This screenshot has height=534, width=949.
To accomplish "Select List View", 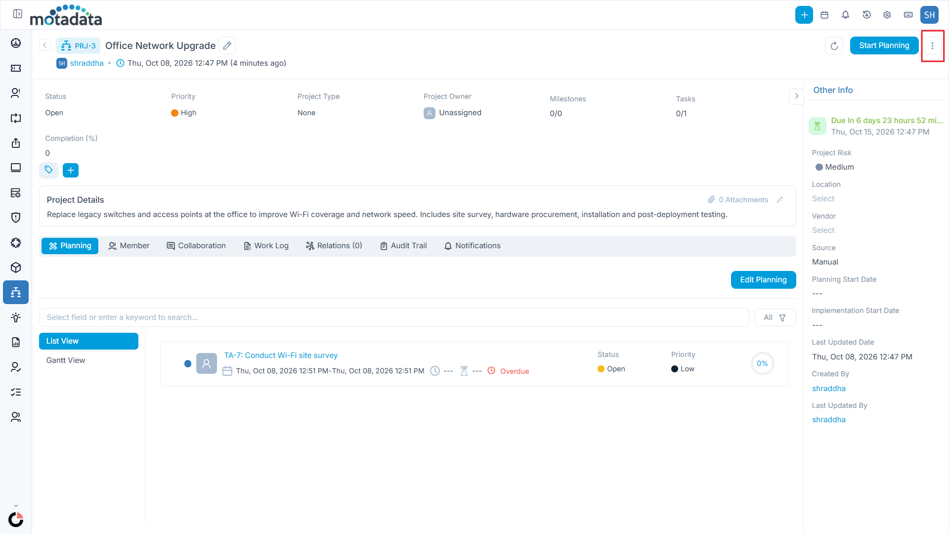I will tap(88, 341).
